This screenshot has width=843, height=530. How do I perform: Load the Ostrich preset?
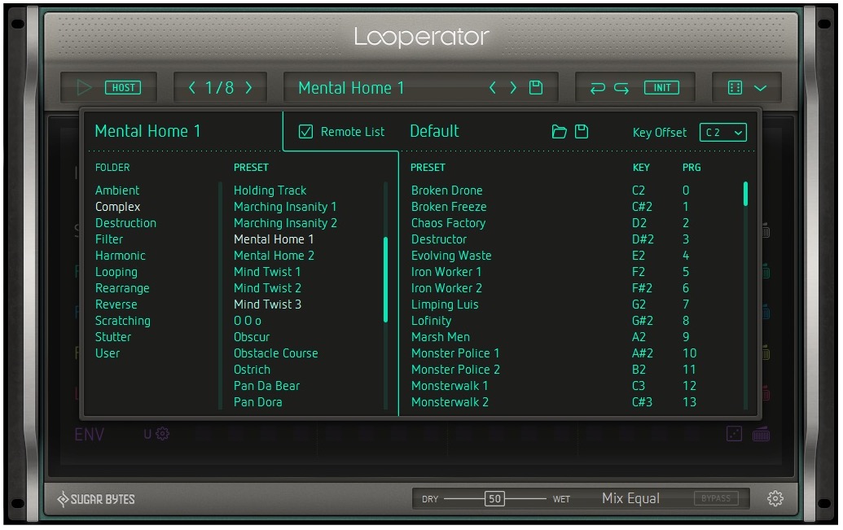pos(252,370)
